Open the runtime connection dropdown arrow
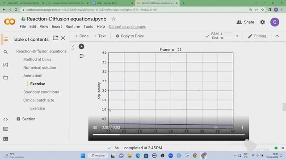The width and height of the screenshot is (286, 160). pyautogui.click(x=237, y=36)
